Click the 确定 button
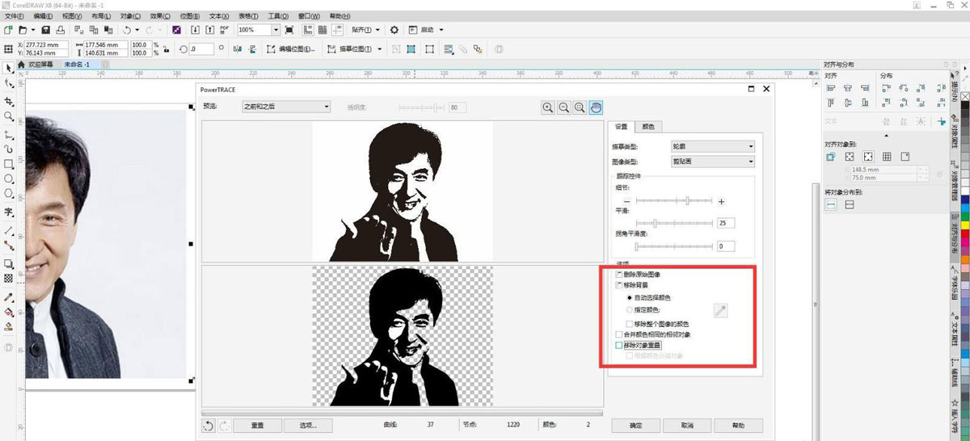 point(635,425)
